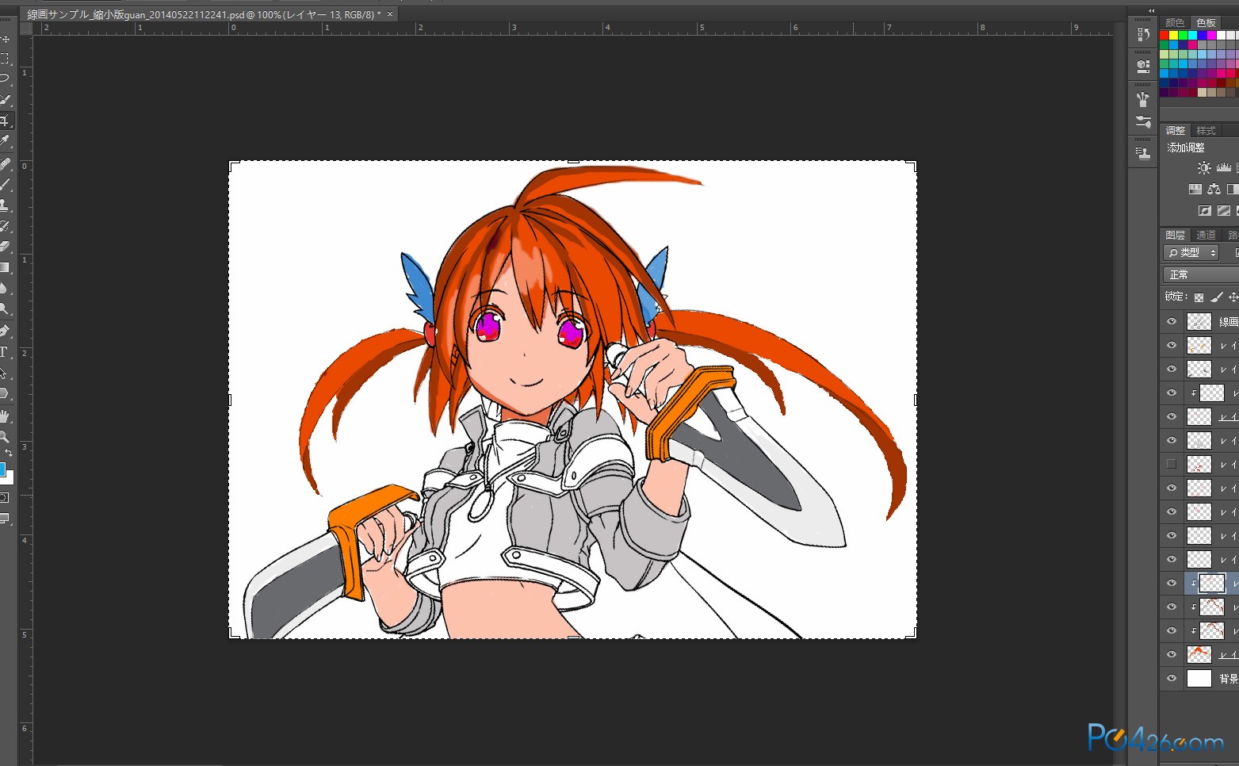Switch to the 色板 tab
The image size is (1239, 766).
[x=1206, y=22]
